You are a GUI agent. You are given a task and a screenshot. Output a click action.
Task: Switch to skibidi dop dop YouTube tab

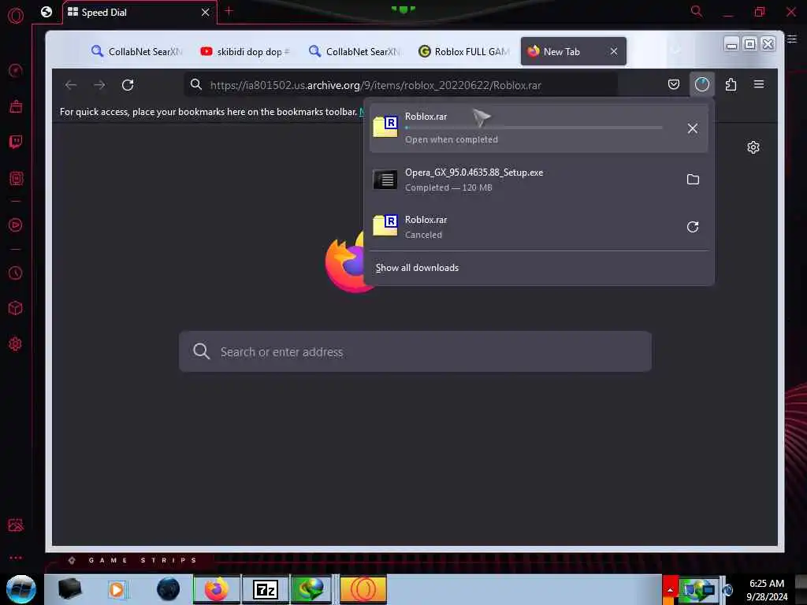(x=246, y=51)
